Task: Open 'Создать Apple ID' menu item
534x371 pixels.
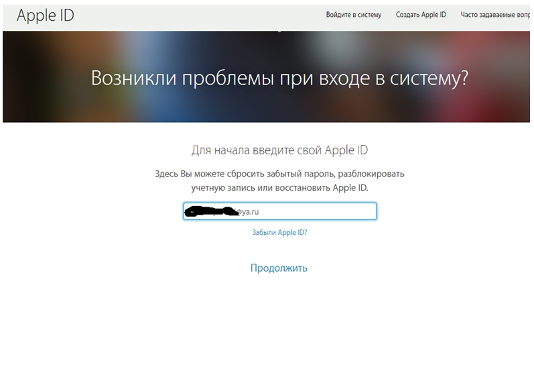Action: 421,15
